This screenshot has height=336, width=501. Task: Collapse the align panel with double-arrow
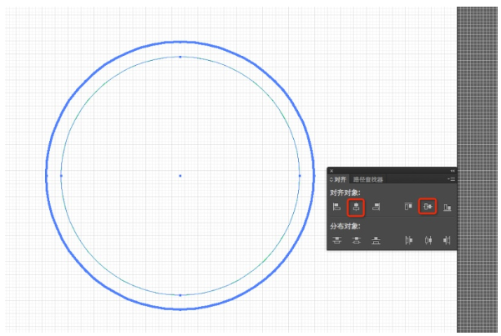(x=452, y=171)
